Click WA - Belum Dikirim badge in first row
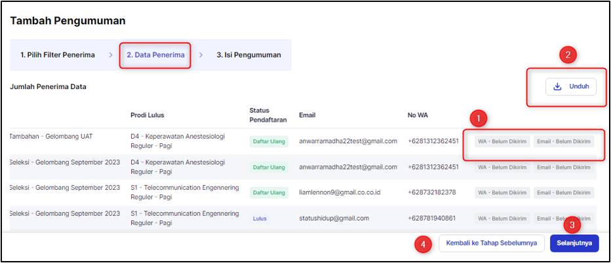The height and width of the screenshot is (263, 611). 502,141
